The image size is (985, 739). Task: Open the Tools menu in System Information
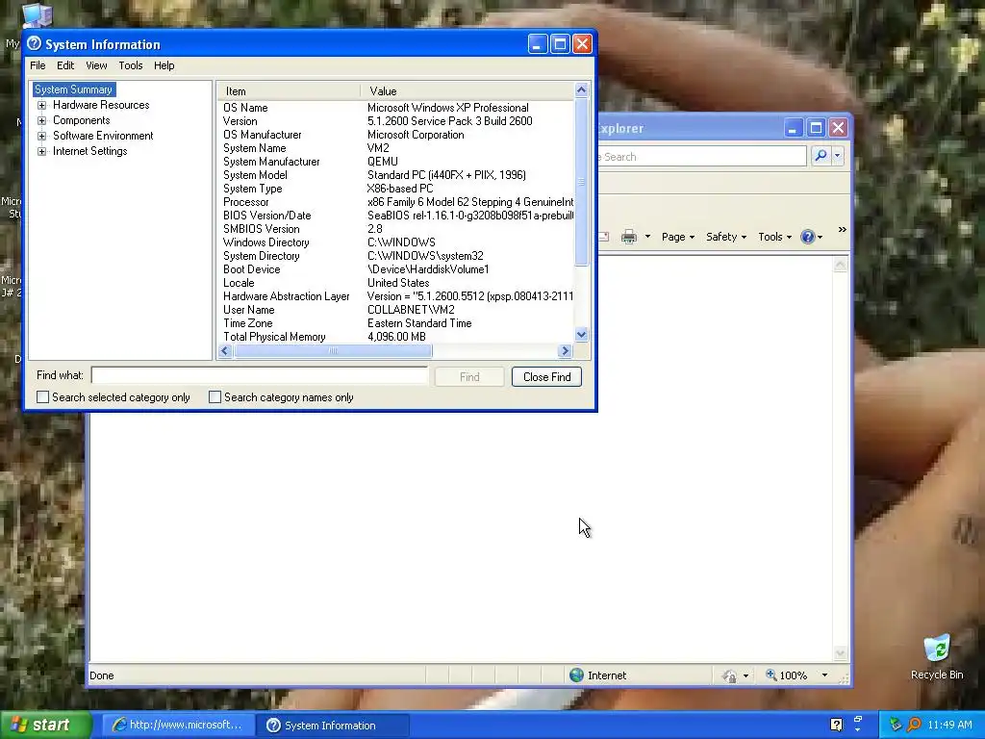(131, 65)
